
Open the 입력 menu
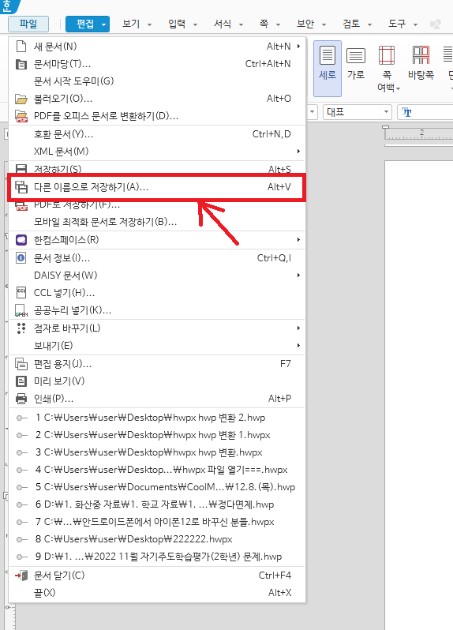(x=177, y=24)
